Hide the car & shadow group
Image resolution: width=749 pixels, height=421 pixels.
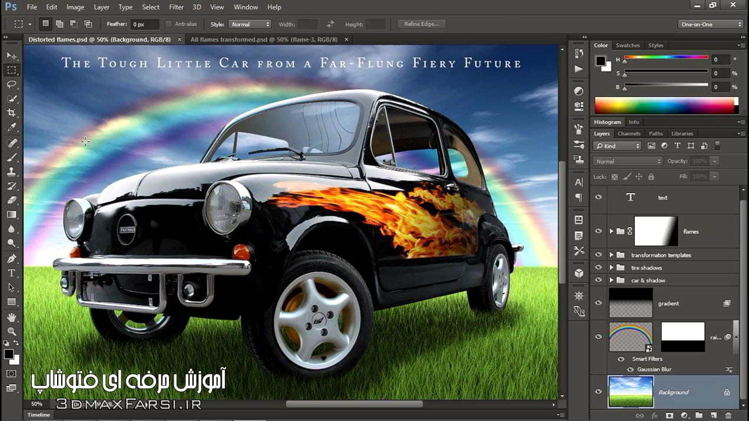click(x=598, y=280)
